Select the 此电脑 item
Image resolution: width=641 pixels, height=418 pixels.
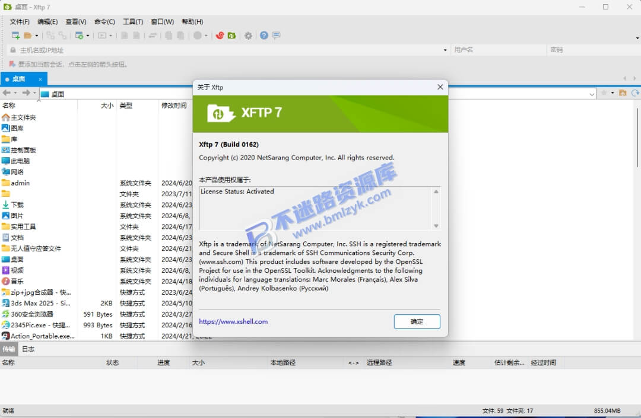click(16, 161)
